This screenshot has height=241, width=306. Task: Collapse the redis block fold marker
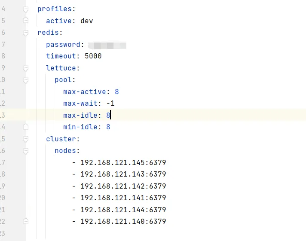pyautogui.click(x=26, y=33)
